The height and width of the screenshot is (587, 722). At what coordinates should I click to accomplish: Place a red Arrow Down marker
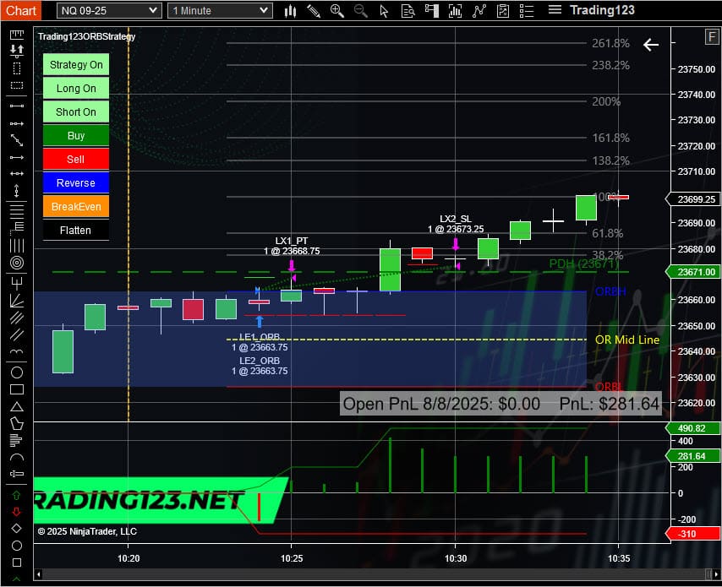click(x=17, y=512)
